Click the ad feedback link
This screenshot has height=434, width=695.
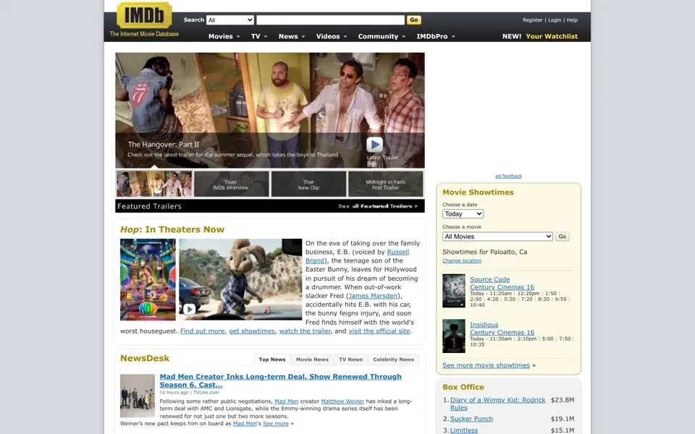pyautogui.click(x=508, y=176)
